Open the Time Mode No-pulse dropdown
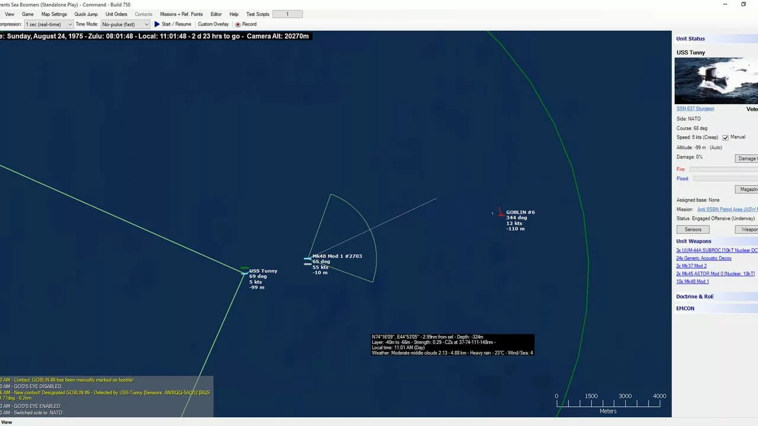 click(x=125, y=24)
